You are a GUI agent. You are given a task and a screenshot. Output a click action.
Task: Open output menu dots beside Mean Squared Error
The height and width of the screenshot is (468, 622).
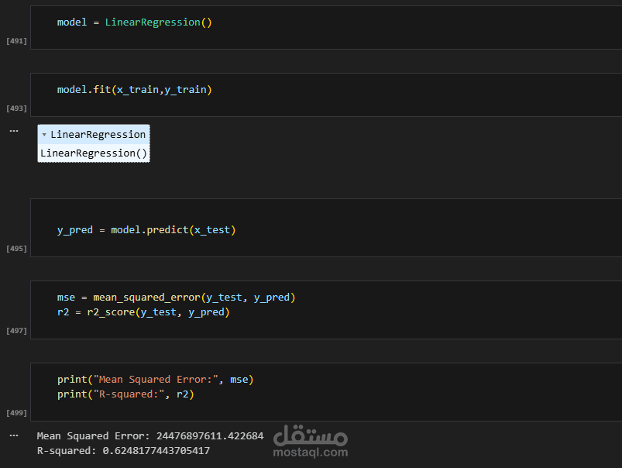pyautogui.click(x=14, y=435)
